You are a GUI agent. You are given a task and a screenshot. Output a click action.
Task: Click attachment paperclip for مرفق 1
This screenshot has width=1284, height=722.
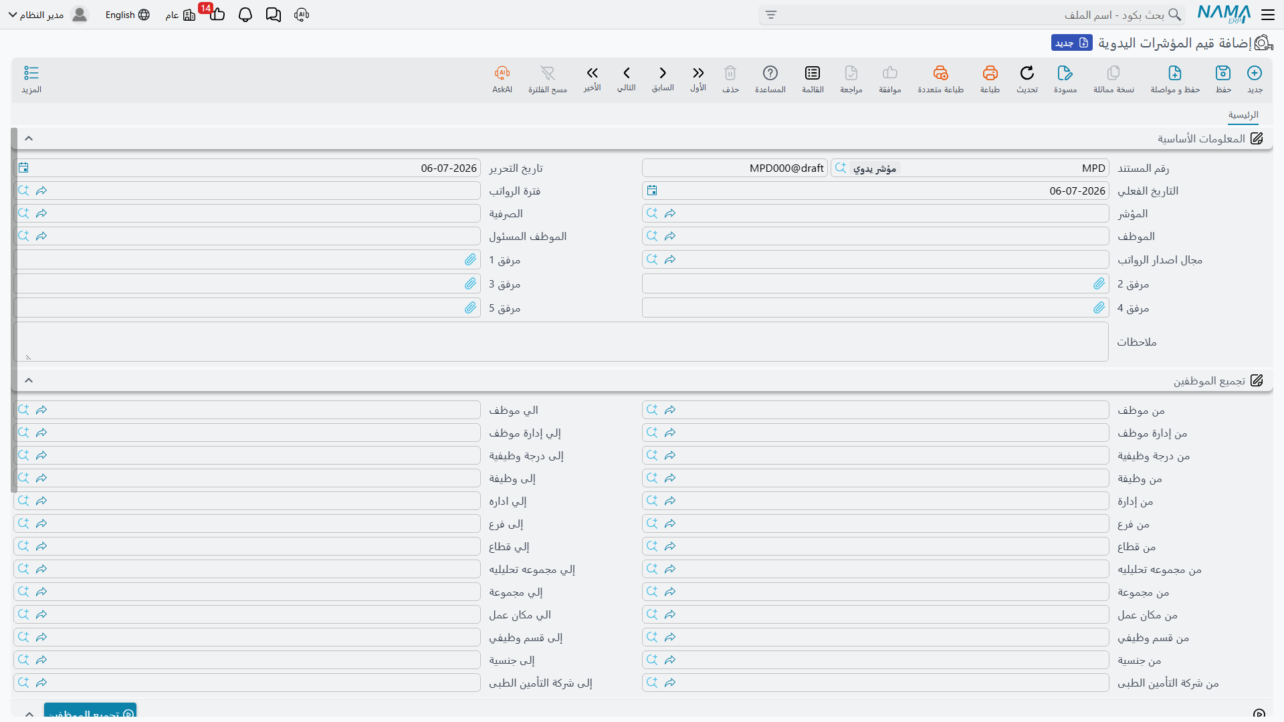click(471, 259)
